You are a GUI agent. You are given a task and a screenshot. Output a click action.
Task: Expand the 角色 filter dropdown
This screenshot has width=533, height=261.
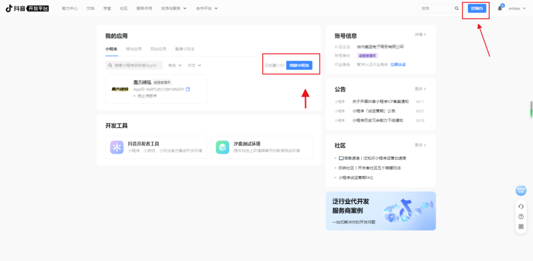(175, 65)
